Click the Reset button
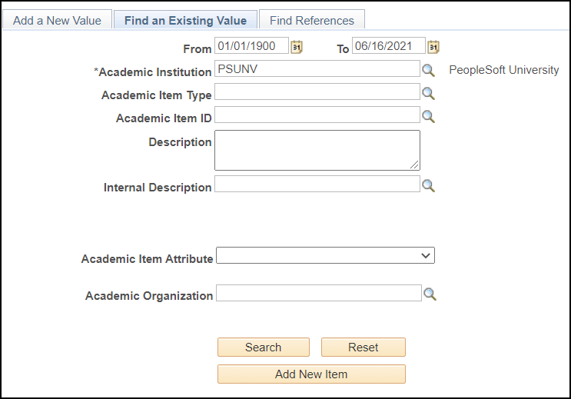The width and height of the screenshot is (571, 399). 363,347
